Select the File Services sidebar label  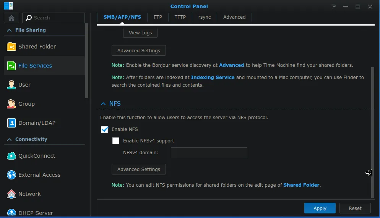[x=35, y=66]
